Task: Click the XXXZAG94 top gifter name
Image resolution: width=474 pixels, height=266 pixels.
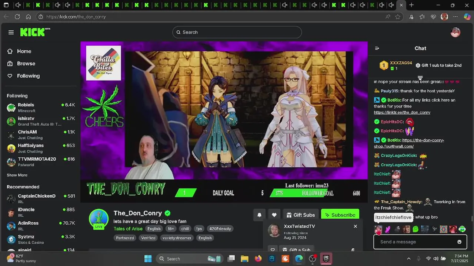Action: [x=401, y=63]
